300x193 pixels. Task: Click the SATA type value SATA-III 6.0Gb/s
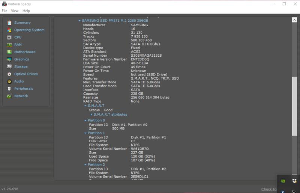145,44
